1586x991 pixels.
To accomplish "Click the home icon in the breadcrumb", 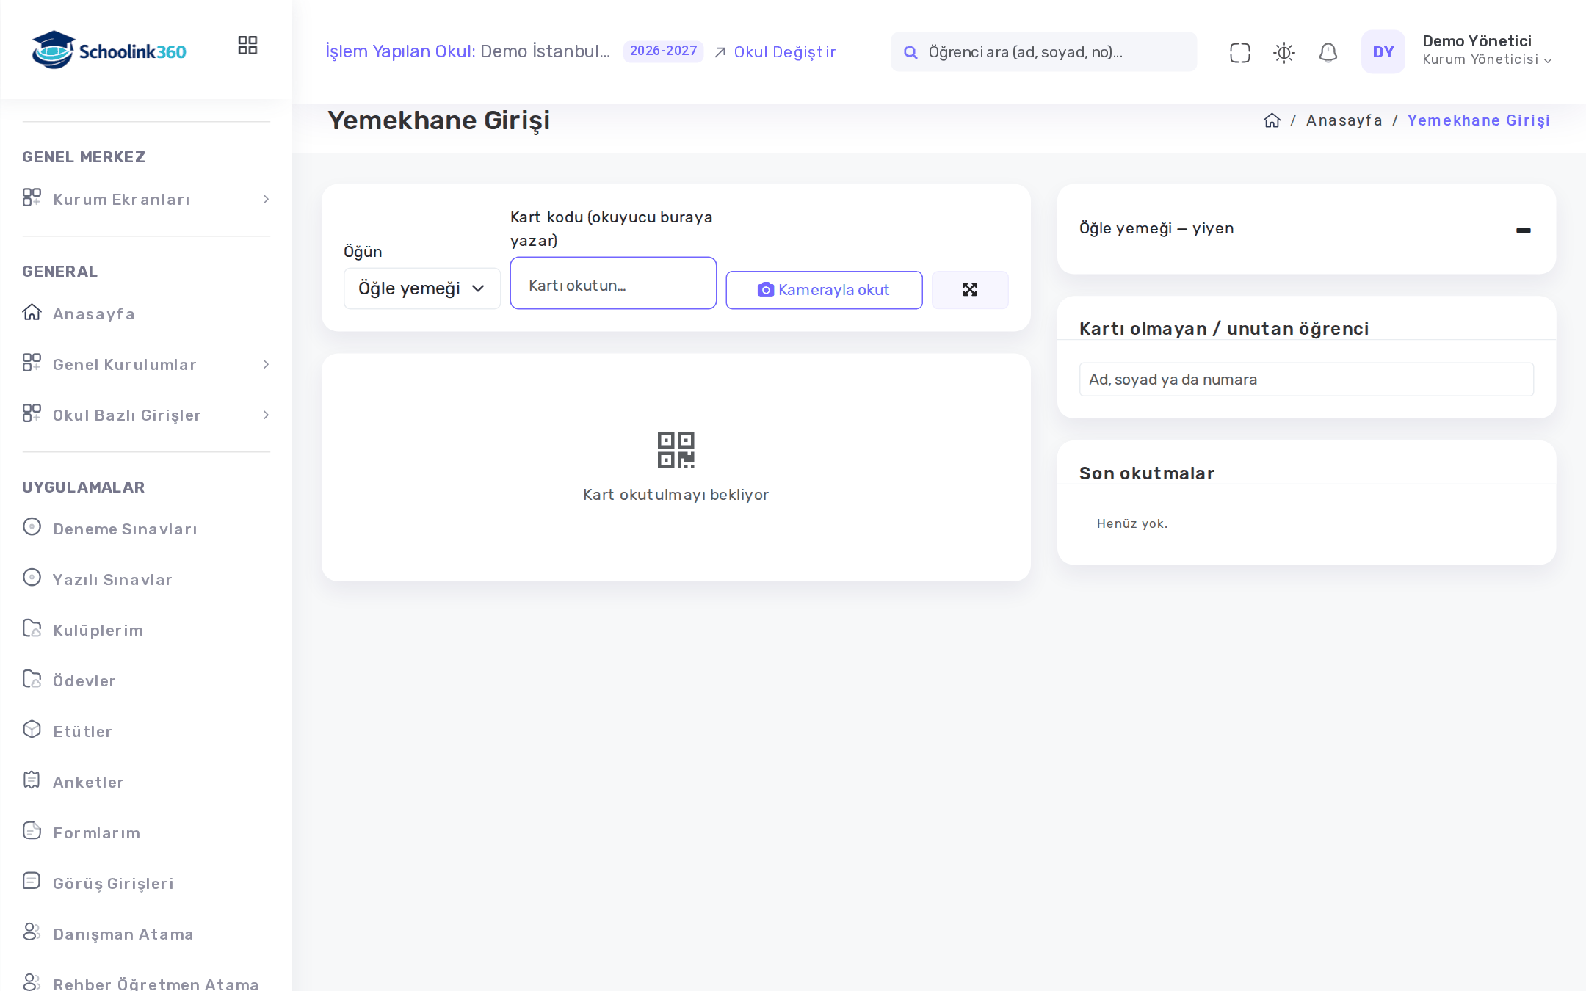I will pos(1272,120).
